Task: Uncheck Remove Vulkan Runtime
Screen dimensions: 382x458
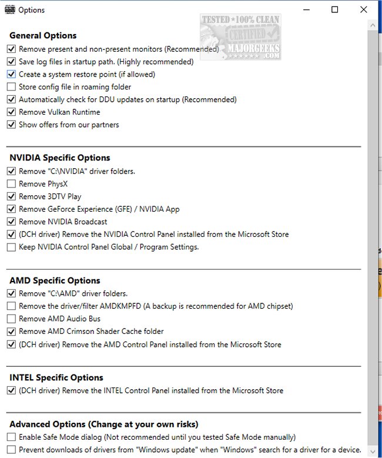Action: point(12,112)
